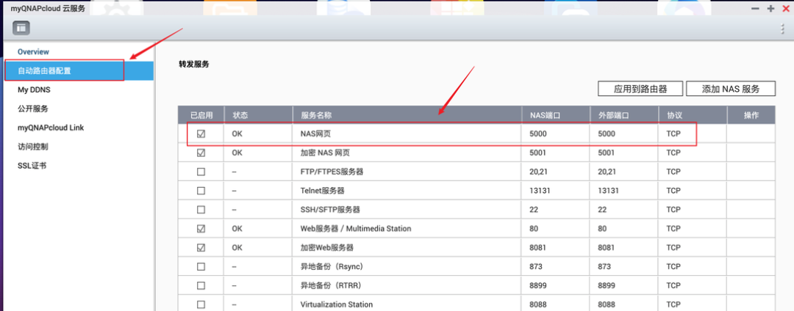
Task: Click the NAS端口 column header
Action: click(x=556, y=115)
